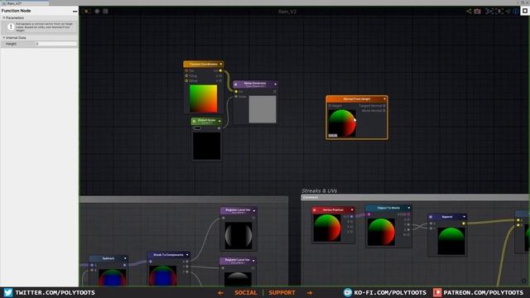Click the update shader circular icon
This screenshot has width=530, height=298.
pyautogui.click(x=97, y=11)
